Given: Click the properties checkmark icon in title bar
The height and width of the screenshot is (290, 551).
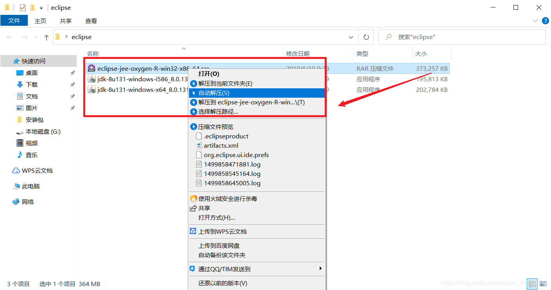Looking at the screenshot, I should 23,7.
